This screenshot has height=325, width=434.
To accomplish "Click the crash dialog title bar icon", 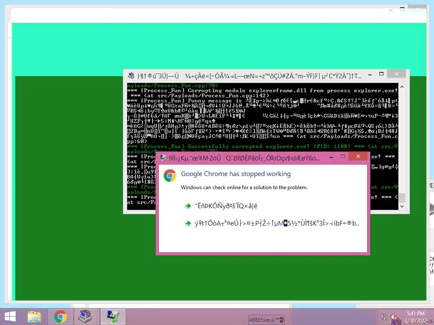I will (x=163, y=158).
